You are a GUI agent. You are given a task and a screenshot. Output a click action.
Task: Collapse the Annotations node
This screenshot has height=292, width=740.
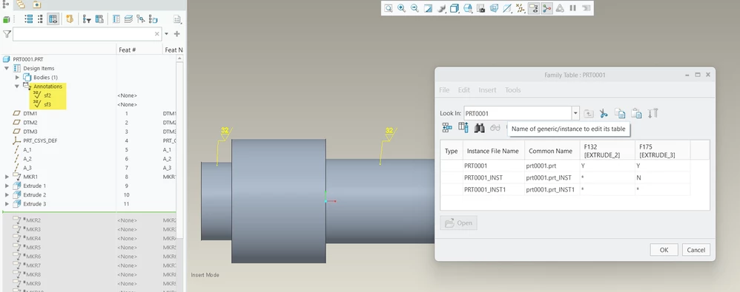tap(17, 86)
